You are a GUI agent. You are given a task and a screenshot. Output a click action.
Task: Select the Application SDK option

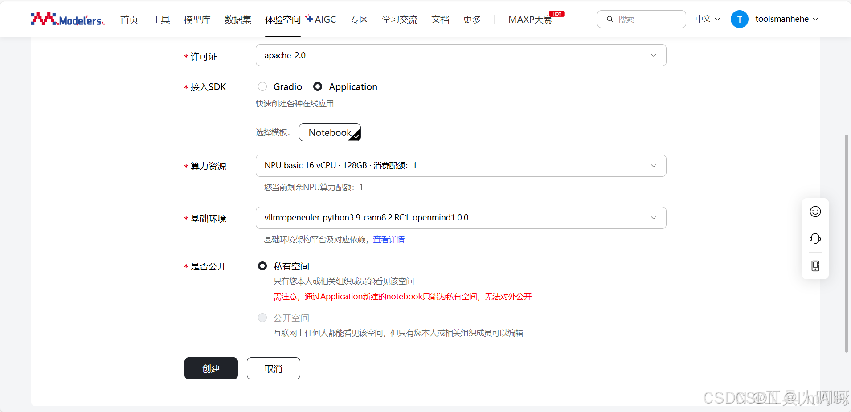[x=318, y=86]
